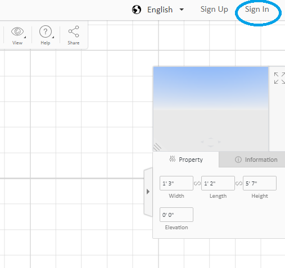This screenshot has height=268, width=285.
Task: Click the Elevation input field
Action: point(177,215)
